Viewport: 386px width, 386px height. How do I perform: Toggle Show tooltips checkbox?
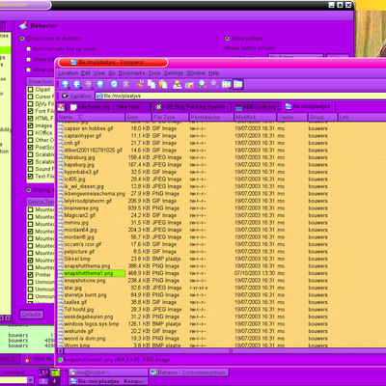click(227, 39)
